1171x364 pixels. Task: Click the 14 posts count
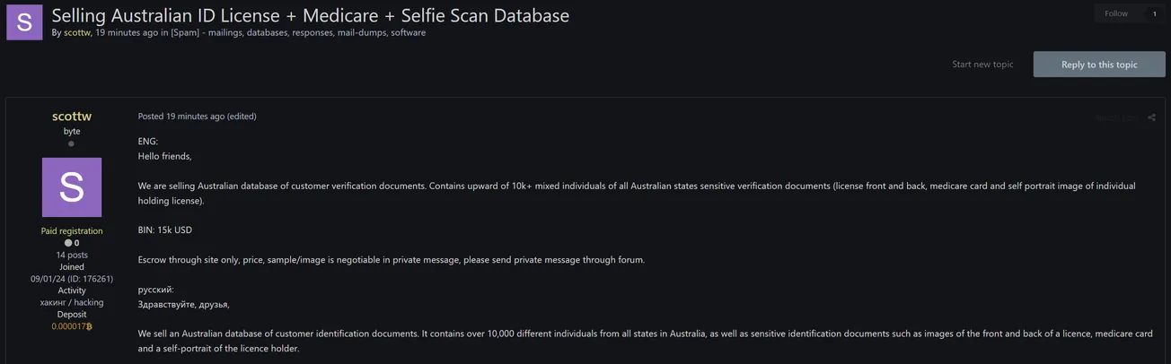72,255
